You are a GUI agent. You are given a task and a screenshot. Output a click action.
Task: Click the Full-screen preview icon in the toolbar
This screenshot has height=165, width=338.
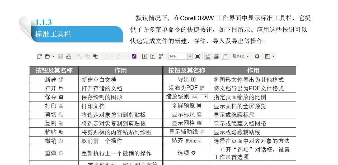pyautogui.click(x=198, y=56)
